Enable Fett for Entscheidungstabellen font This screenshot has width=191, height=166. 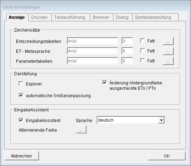tap(142, 41)
